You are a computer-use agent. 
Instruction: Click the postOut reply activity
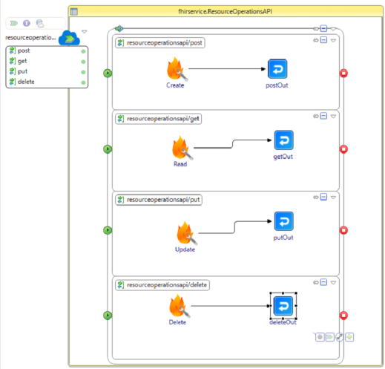pos(277,69)
